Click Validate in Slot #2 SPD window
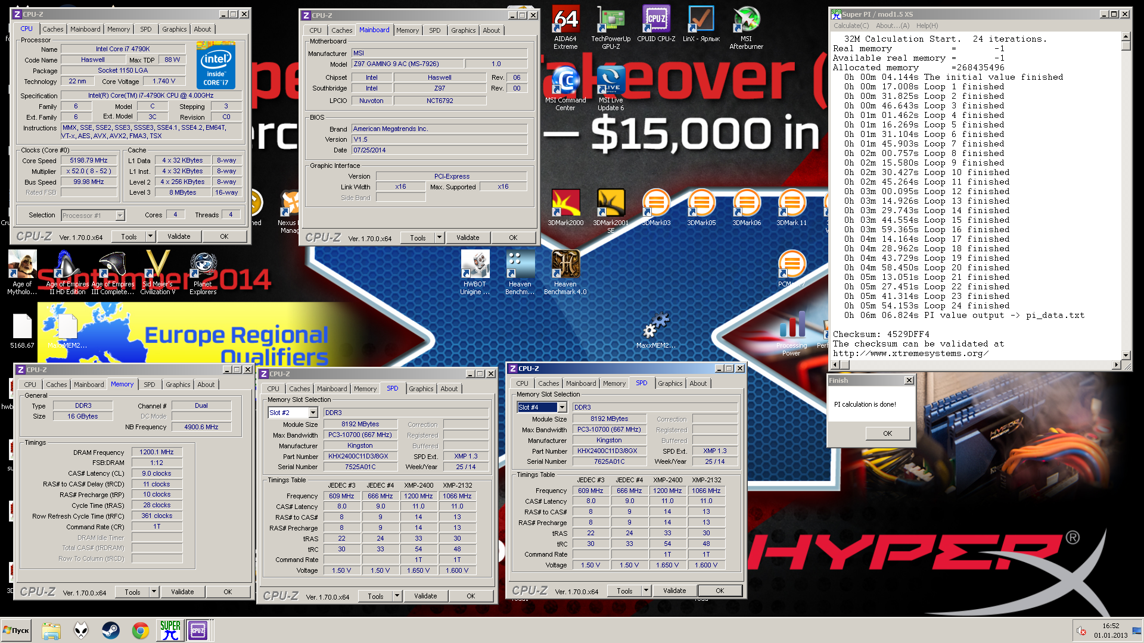 [x=425, y=596]
